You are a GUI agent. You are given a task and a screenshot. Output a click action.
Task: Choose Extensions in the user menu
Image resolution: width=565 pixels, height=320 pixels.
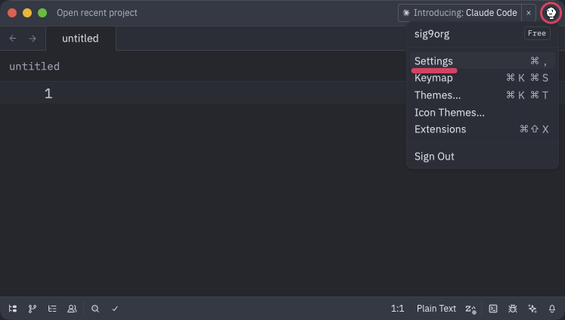coord(440,129)
